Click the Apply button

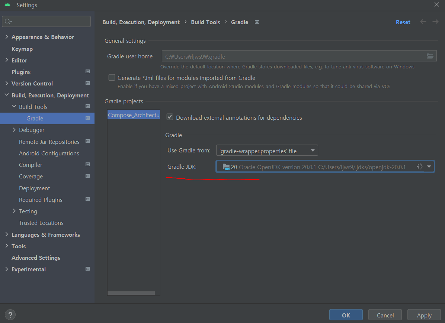[424, 315]
